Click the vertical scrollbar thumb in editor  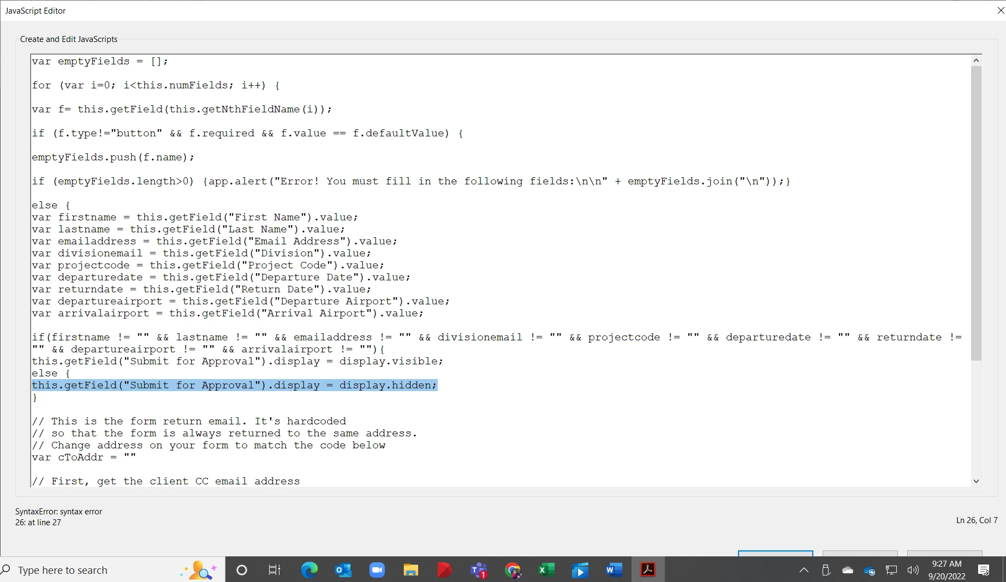pyautogui.click(x=977, y=213)
